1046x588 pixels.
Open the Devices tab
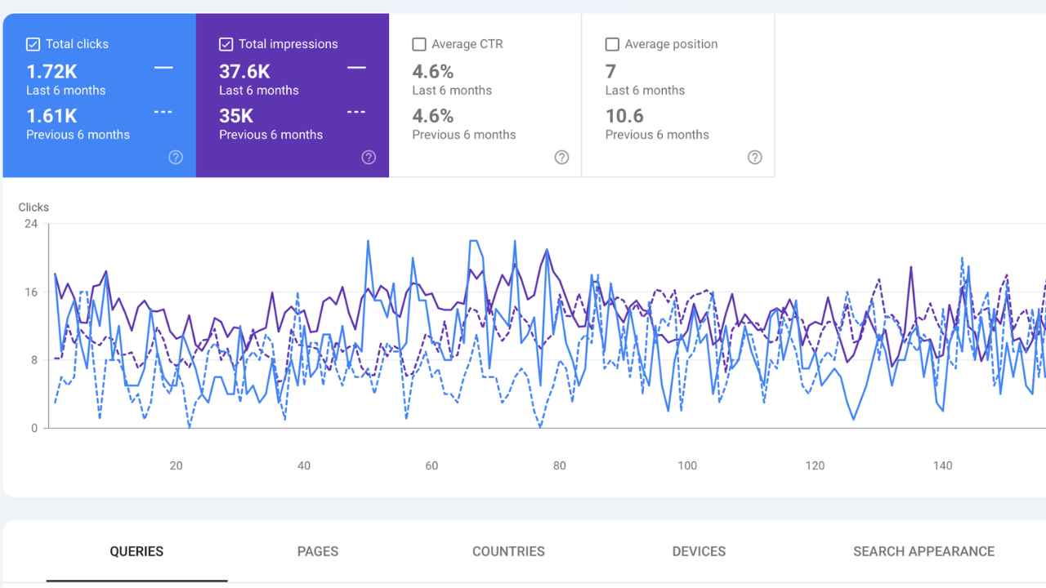(x=699, y=551)
